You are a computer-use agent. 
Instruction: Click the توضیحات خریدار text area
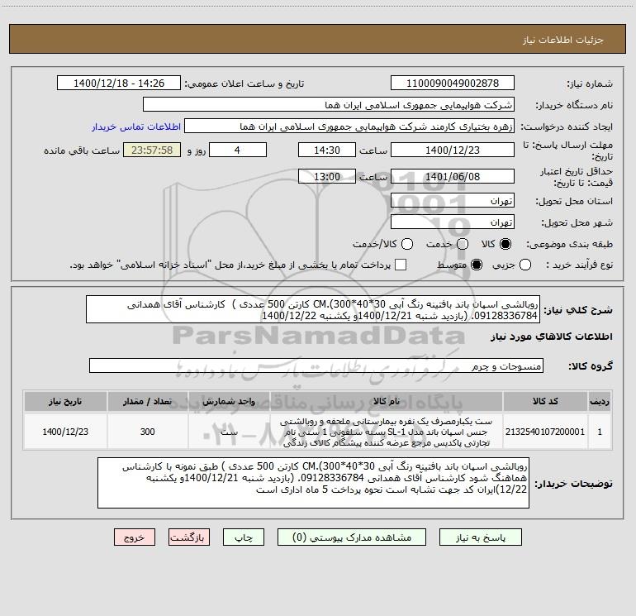point(313,483)
